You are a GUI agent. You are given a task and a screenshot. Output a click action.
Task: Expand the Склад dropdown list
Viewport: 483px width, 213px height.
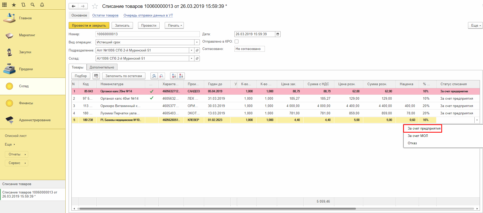[x=191, y=59]
